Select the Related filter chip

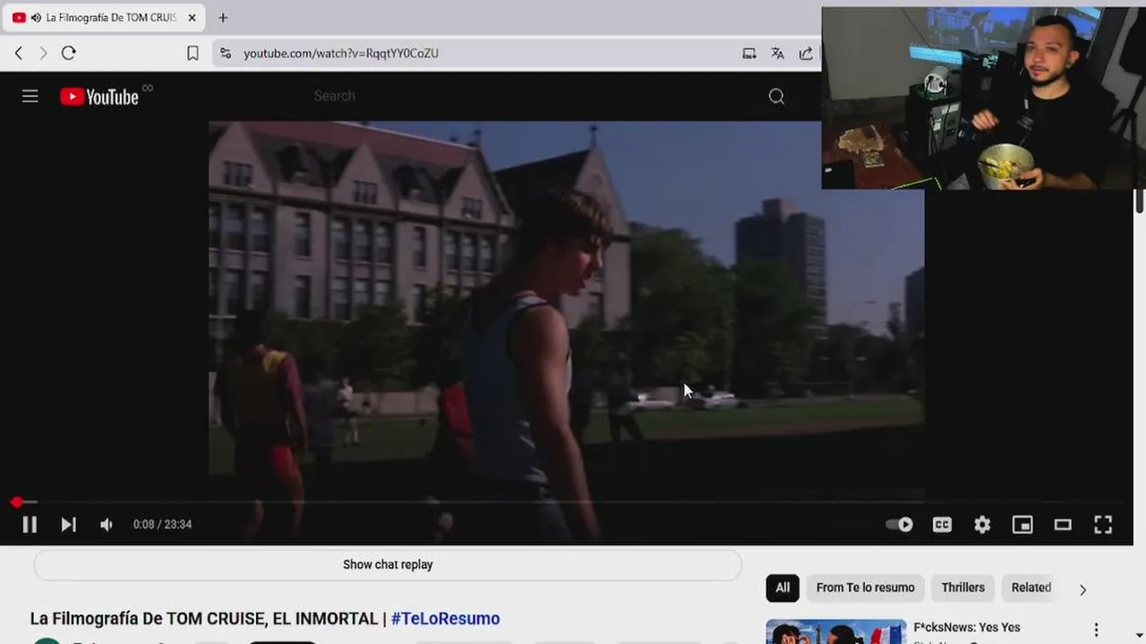(x=1031, y=588)
